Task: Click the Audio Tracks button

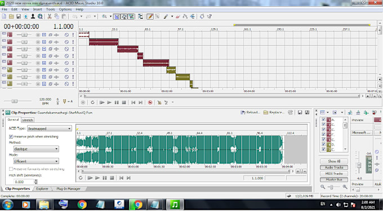Action: [x=334, y=167]
